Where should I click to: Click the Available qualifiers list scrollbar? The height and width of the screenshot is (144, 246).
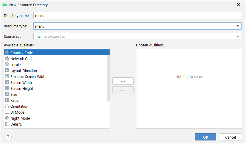click(x=108, y=76)
